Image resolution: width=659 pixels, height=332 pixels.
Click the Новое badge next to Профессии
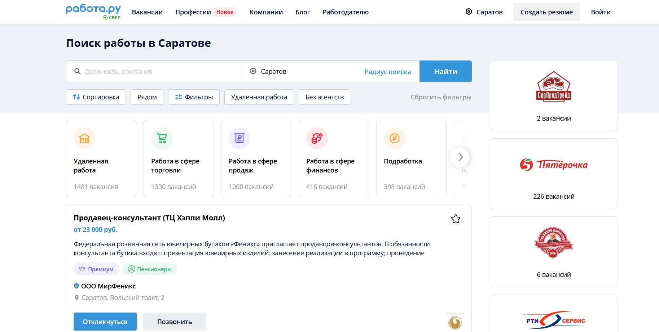(225, 12)
